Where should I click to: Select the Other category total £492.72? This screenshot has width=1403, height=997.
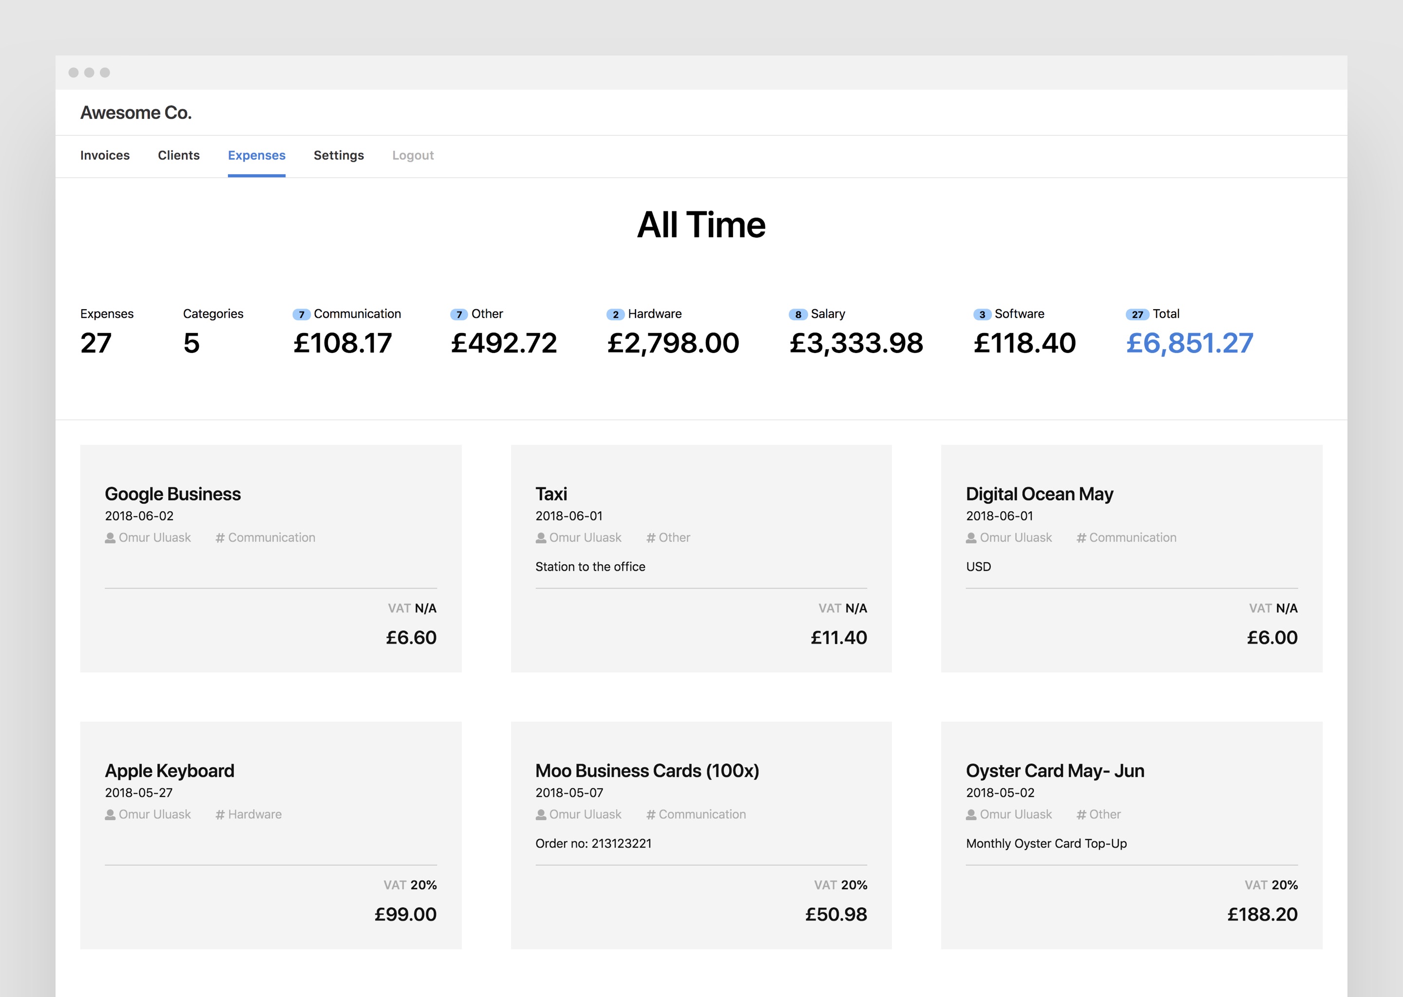504,343
